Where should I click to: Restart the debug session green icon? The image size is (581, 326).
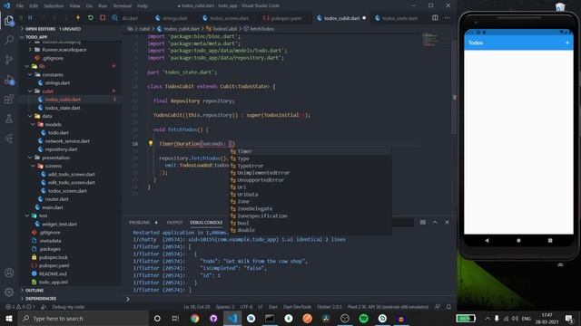pyautogui.click(x=91, y=17)
